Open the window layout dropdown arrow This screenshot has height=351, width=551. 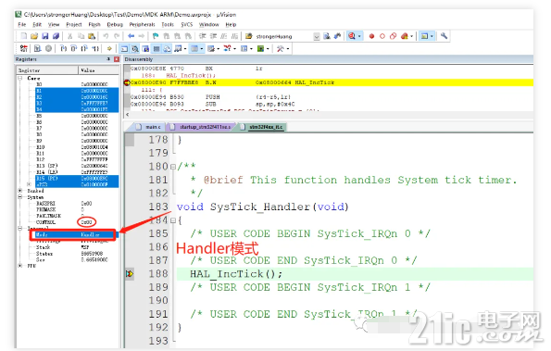point(432,36)
